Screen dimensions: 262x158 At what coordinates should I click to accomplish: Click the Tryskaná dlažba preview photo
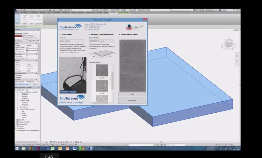coord(73,75)
